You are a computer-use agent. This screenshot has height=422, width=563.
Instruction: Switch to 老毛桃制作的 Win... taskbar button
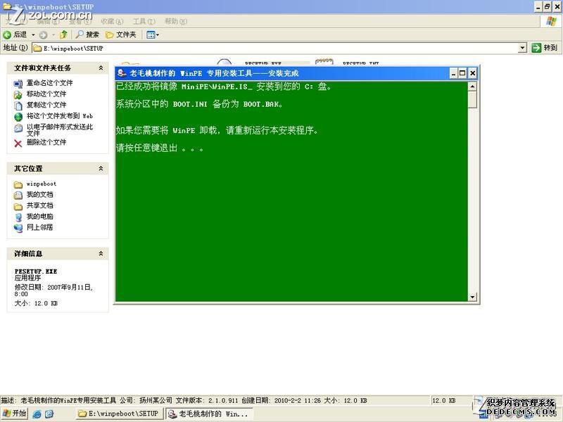click(209, 414)
